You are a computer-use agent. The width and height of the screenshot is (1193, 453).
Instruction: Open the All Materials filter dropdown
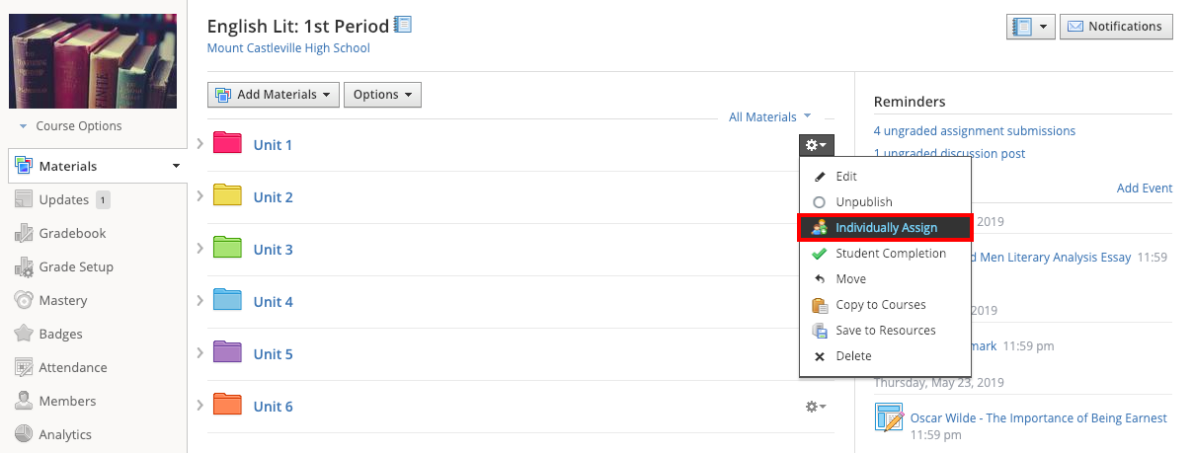pos(768,117)
